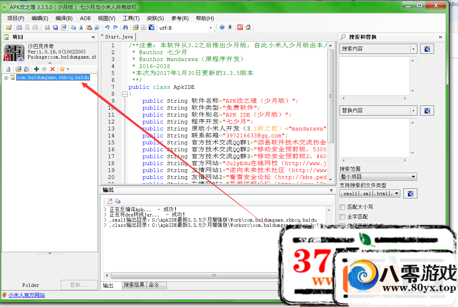The height and width of the screenshot is (307, 458).
Task: Click the rename icon in project toolbar
Action: [44, 69]
